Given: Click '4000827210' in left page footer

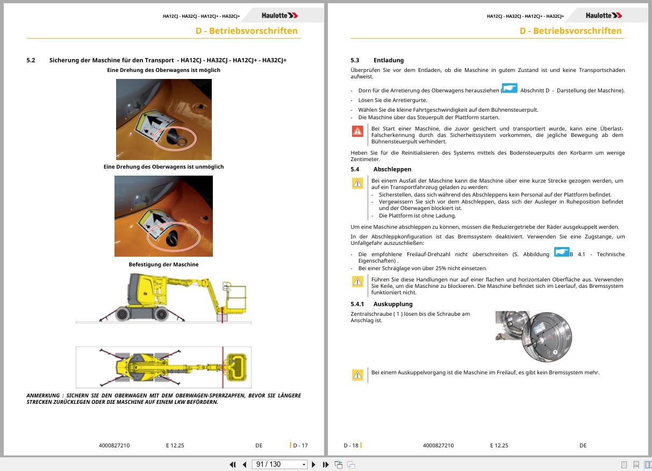Looking at the screenshot, I should (114, 445).
